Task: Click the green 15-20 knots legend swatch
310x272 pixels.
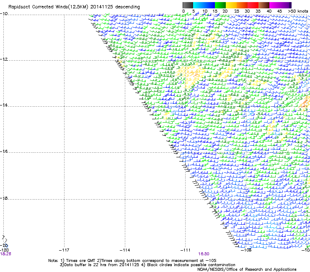Action: 220,5
